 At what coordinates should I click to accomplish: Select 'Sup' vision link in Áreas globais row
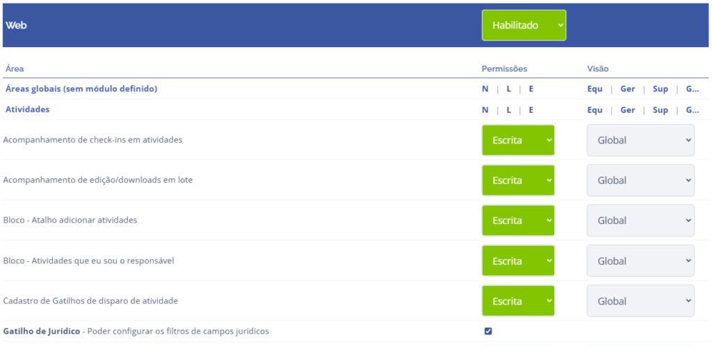pos(660,89)
